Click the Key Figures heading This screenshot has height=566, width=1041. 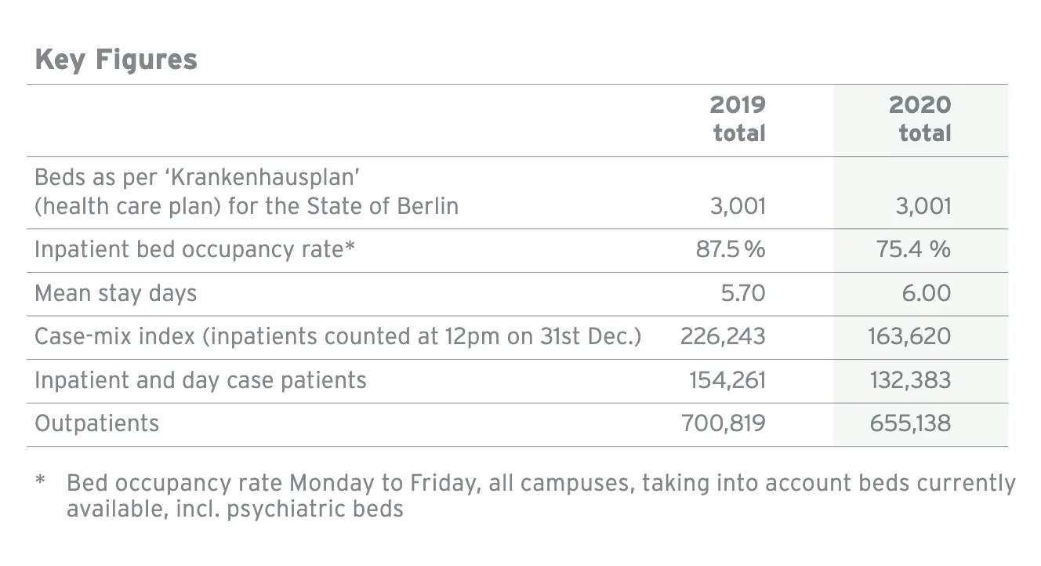[x=116, y=60]
